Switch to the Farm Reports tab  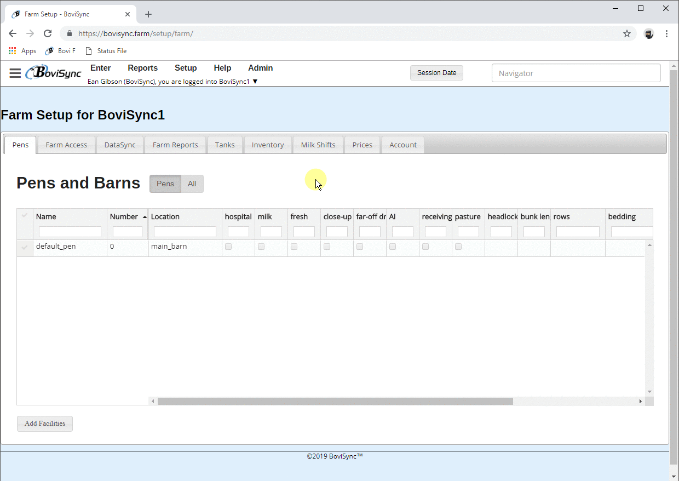(x=175, y=145)
